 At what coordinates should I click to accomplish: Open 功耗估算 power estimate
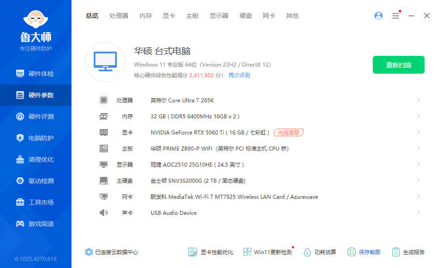click(320, 252)
